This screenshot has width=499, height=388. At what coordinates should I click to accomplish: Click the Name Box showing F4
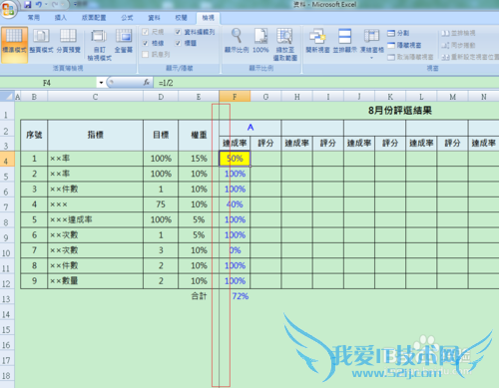pyautogui.click(x=48, y=83)
